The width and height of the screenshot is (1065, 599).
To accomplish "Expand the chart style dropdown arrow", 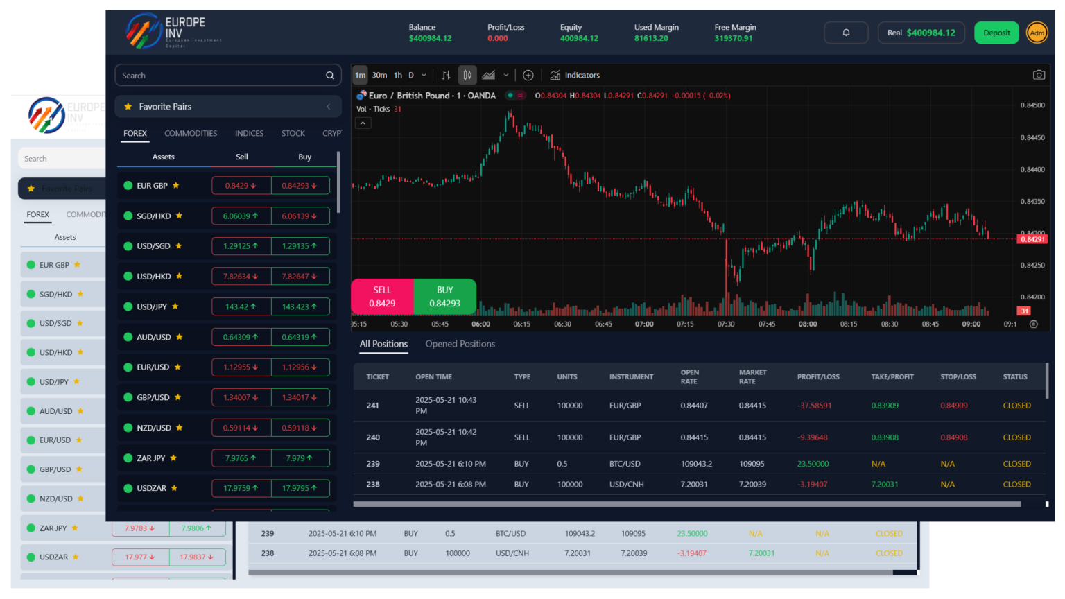I will (506, 75).
